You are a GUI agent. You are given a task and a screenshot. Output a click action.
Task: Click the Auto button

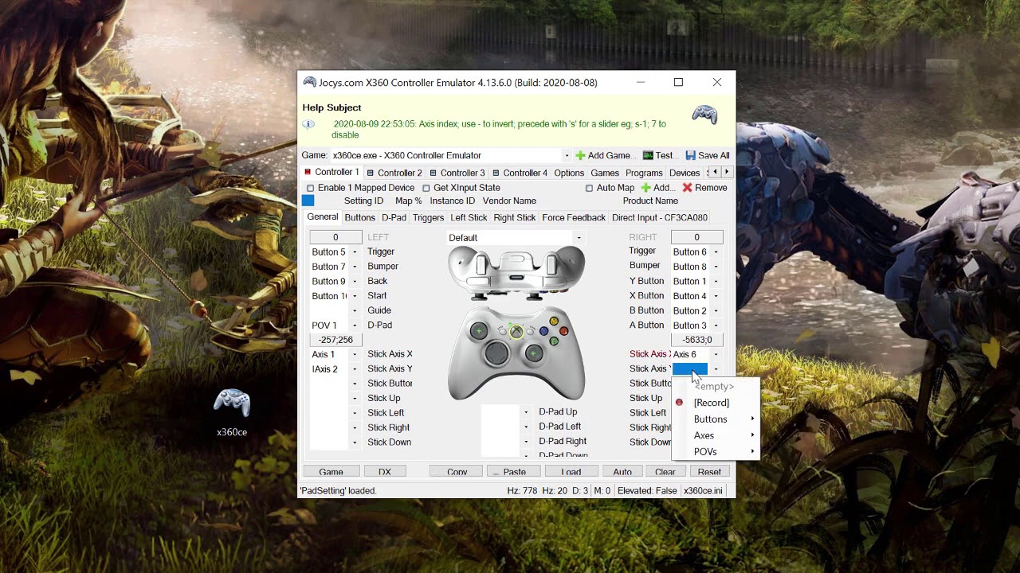pyautogui.click(x=622, y=472)
